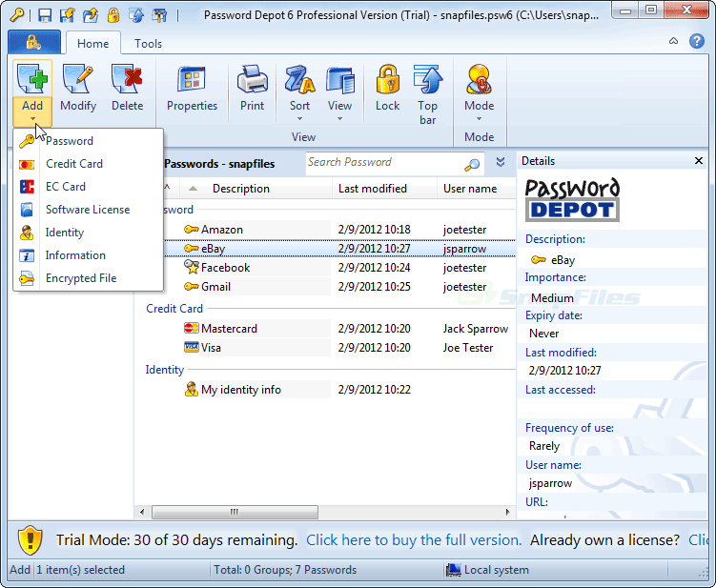The height and width of the screenshot is (588, 716).
Task: Click the View icon in ribbon
Action: pos(339,79)
